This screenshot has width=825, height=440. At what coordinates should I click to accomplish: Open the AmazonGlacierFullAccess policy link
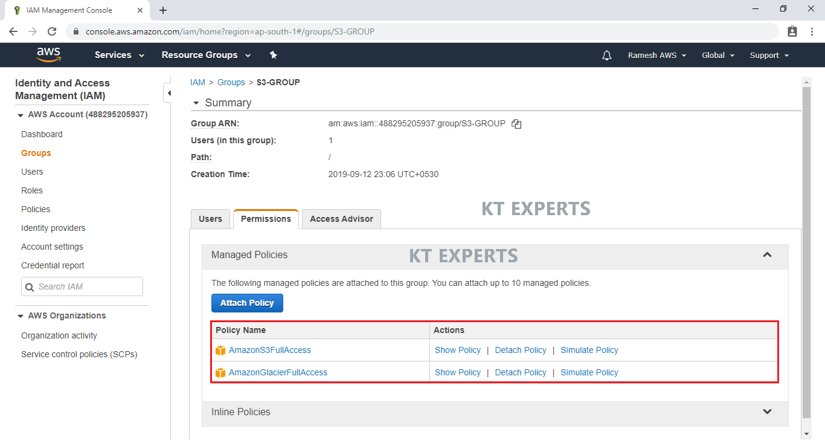pyautogui.click(x=278, y=372)
